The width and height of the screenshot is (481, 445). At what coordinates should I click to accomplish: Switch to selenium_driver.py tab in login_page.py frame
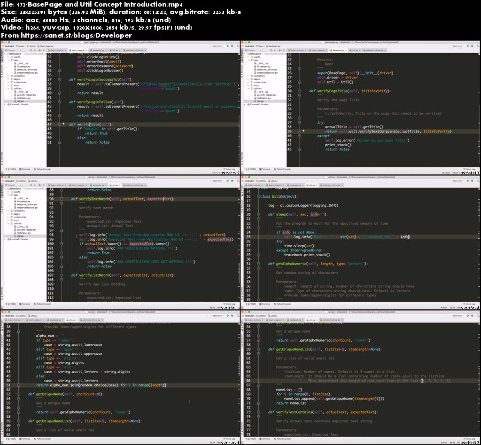135,50
